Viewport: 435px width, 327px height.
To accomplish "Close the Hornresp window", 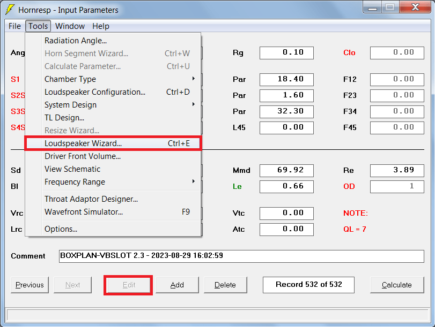I will [x=415, y=7].
